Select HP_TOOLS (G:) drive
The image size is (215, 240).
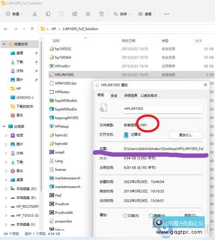[27, 215]
